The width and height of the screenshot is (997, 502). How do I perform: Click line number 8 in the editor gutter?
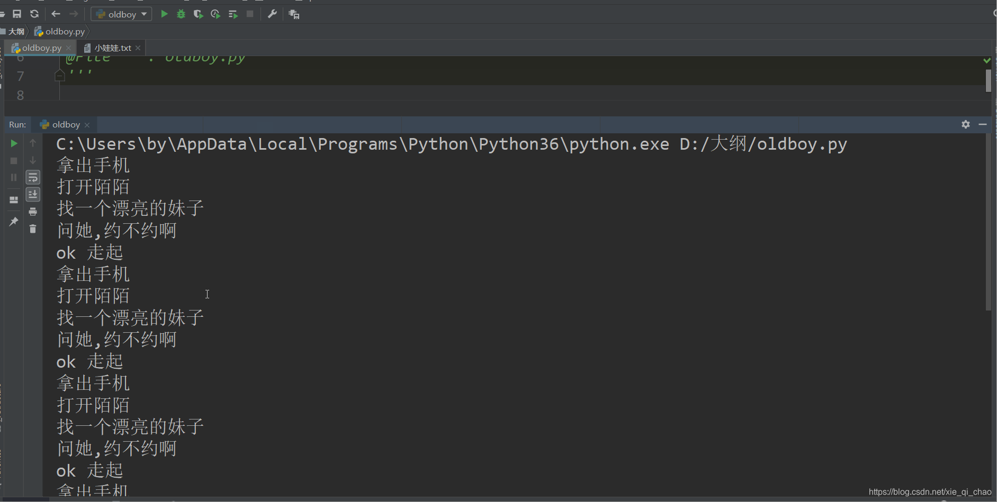point(20,96)
